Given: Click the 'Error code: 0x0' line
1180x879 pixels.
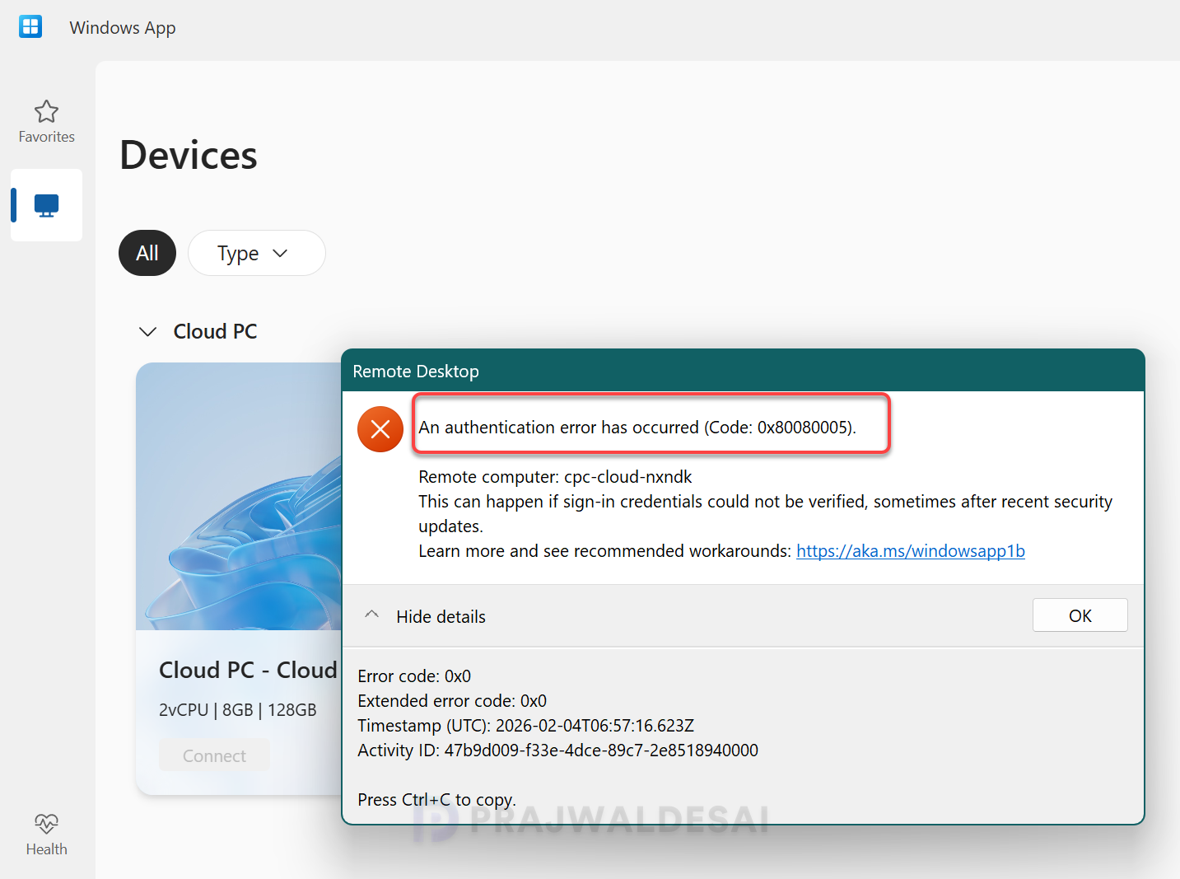Looking at the screenshot, I should click(x=414, y=676).
